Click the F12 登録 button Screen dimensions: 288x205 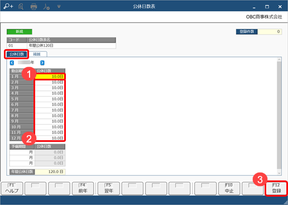click(276, 188)
